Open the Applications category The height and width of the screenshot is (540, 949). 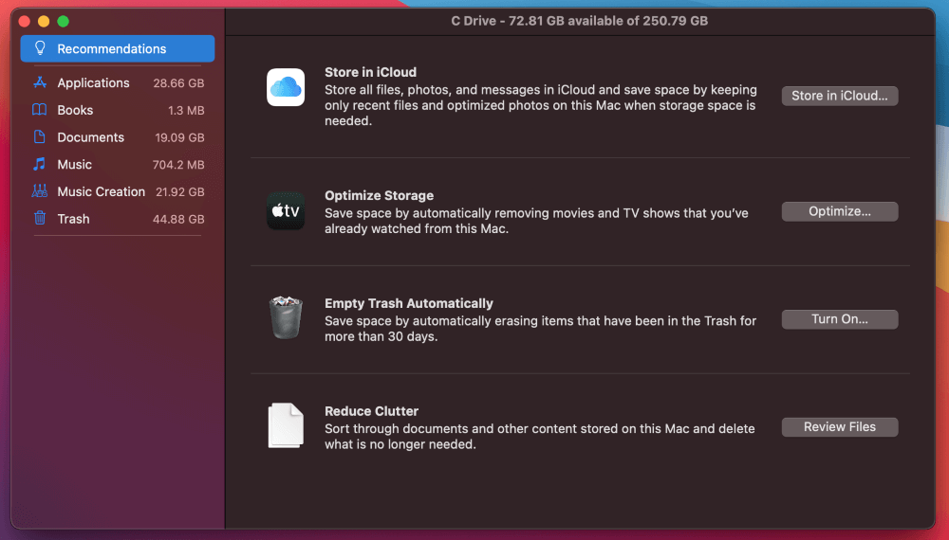pyautogui.click(x=93, y=83)
